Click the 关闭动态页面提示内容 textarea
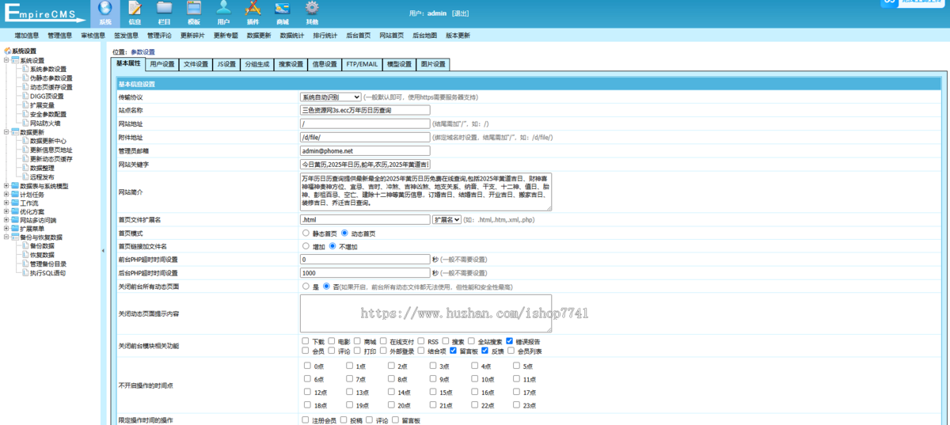 pyautogui.click(x=426, y=313)
